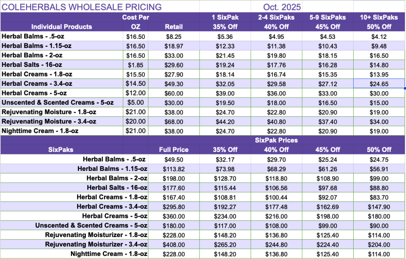
Task: Click the Herbal Salts - 16-oz SixPak row label
Action: coord(117,187)
